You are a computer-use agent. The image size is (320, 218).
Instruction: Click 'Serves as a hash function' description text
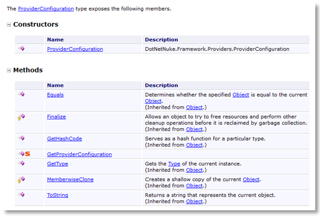tap(205, 138)
